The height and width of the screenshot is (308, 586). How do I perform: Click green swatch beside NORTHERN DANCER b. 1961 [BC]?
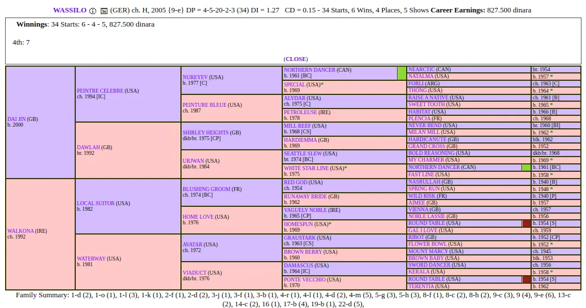click(x=402, y=73)
